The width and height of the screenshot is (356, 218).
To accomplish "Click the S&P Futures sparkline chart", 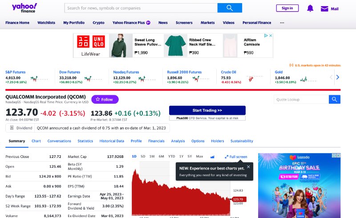I will click(x=39, y=79).
